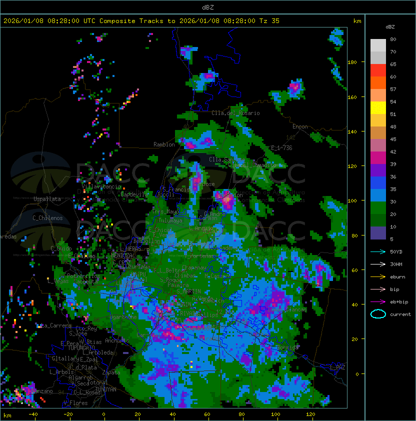The width and height of the screenshot is (416, 421).
Task: Click the 'dBZ' title at top center
Action: (208, 7)
